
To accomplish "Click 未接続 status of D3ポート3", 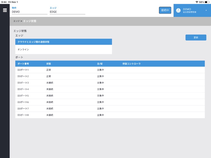I will [x=50, y=83].
